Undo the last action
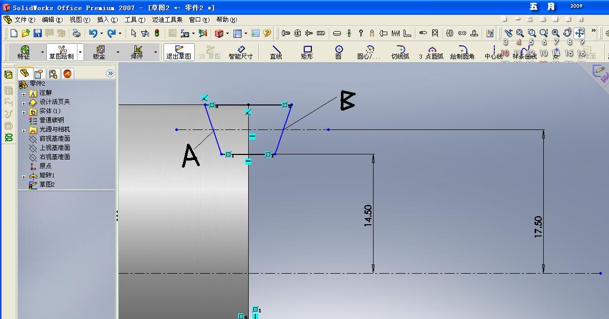Image resolution: width=609 pixels, height=319 pixels. click(93, 34)
